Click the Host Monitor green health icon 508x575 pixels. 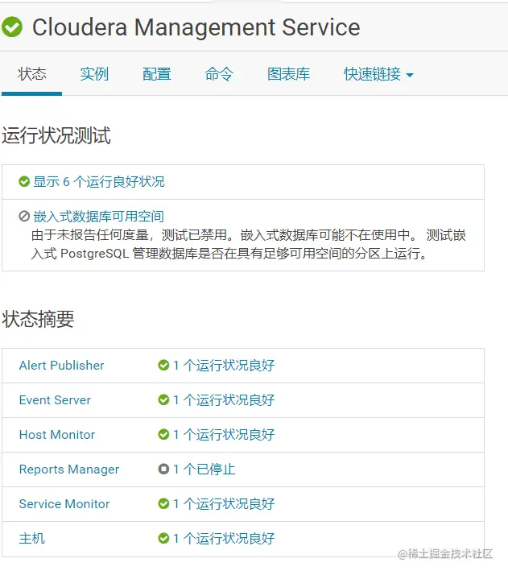163,435
